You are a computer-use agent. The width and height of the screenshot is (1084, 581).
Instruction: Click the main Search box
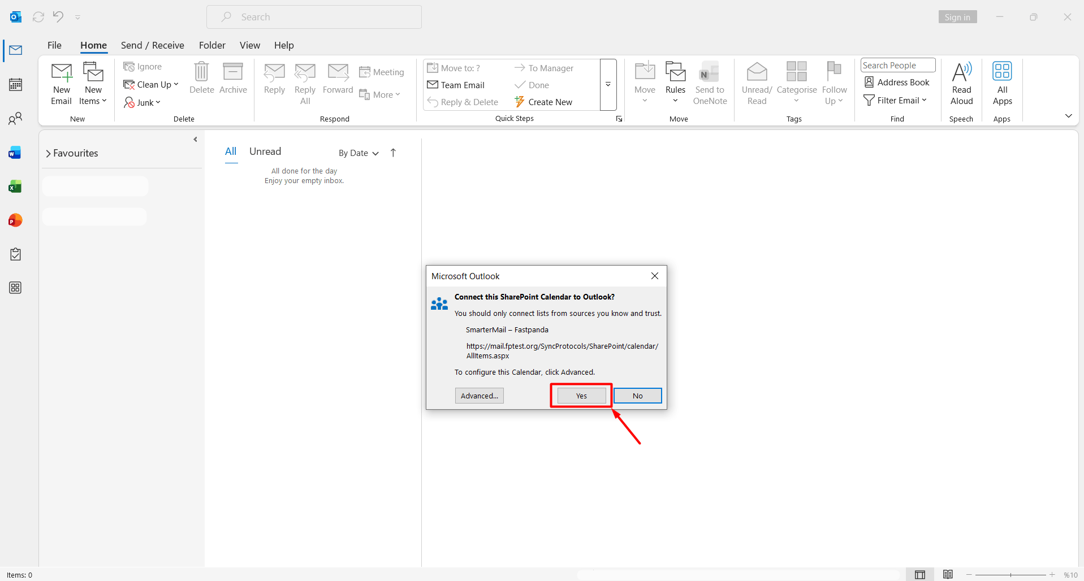(x=314, y=17)
